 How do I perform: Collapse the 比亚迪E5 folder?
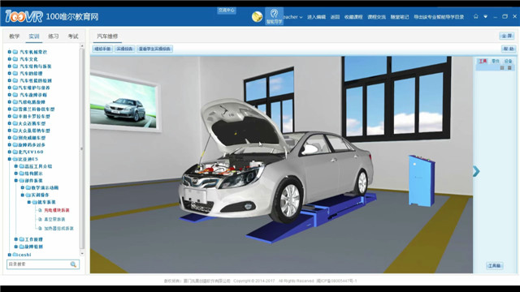(9, 159)
